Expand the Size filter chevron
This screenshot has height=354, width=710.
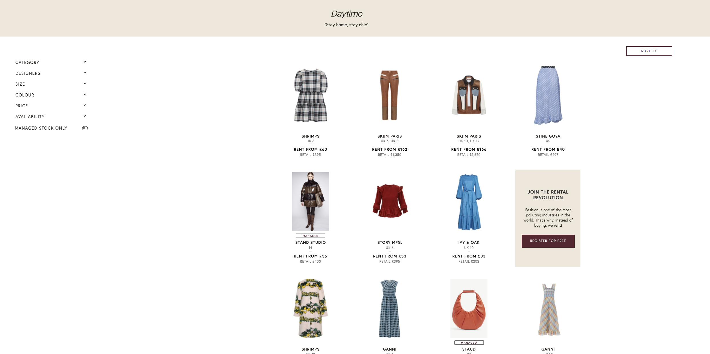85,84
